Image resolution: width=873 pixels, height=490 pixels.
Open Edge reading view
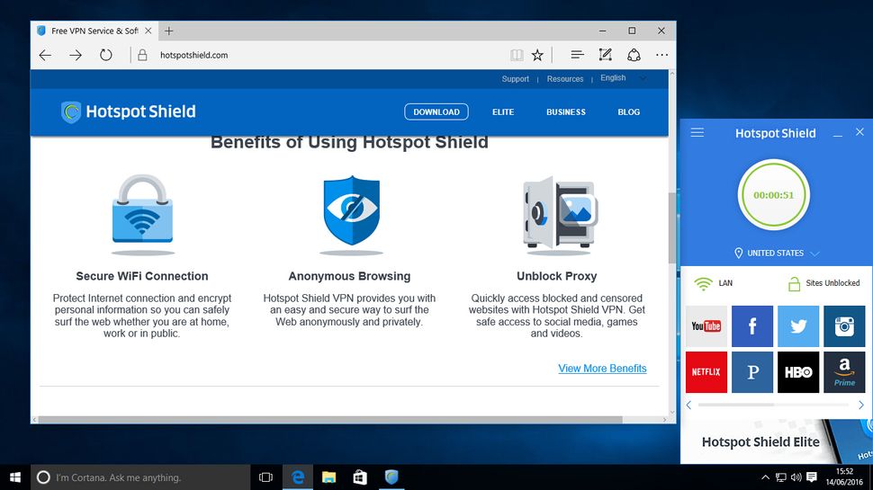(517, 55)
